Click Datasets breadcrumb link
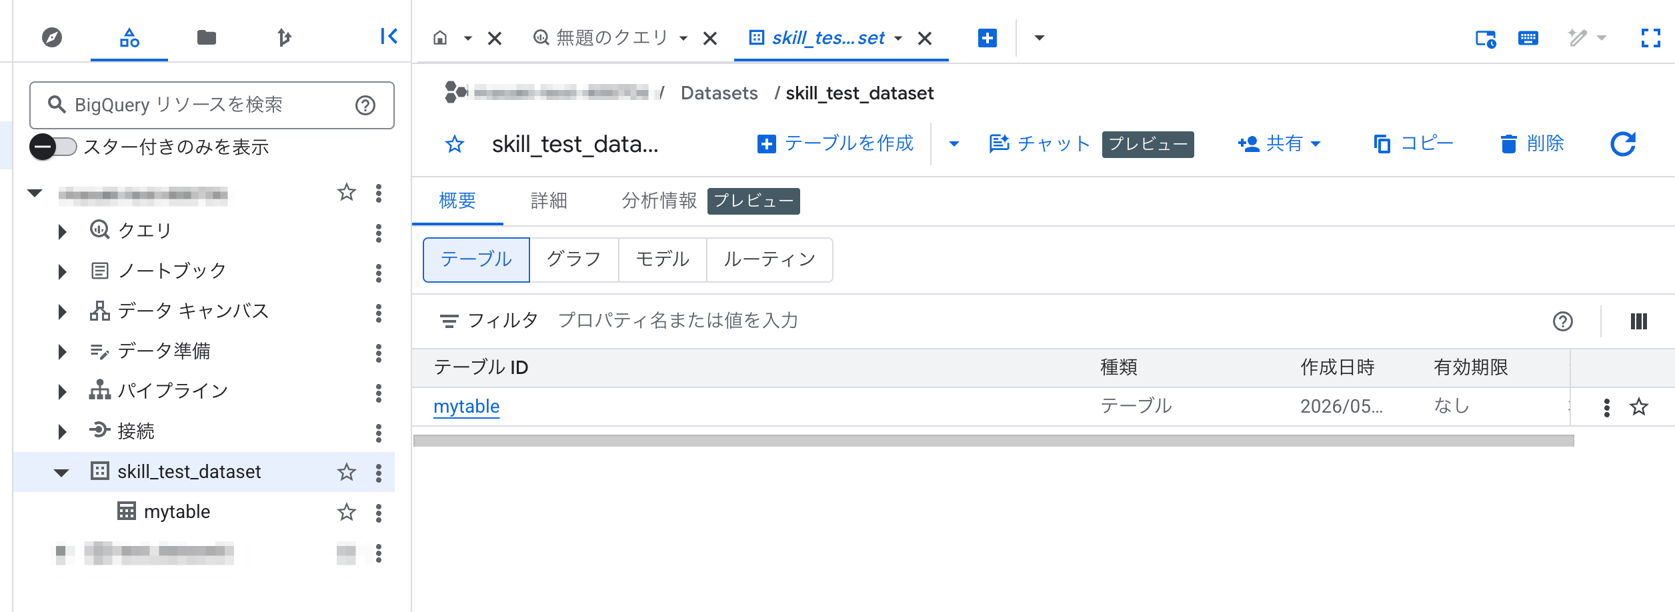The image size is (1675, 612). pyautogui.click(x=719, y=93)
